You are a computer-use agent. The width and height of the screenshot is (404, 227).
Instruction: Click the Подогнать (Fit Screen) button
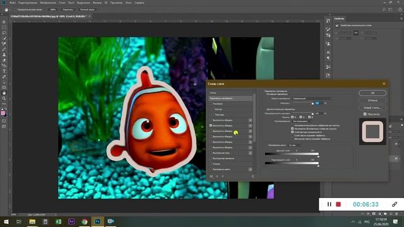68,9
